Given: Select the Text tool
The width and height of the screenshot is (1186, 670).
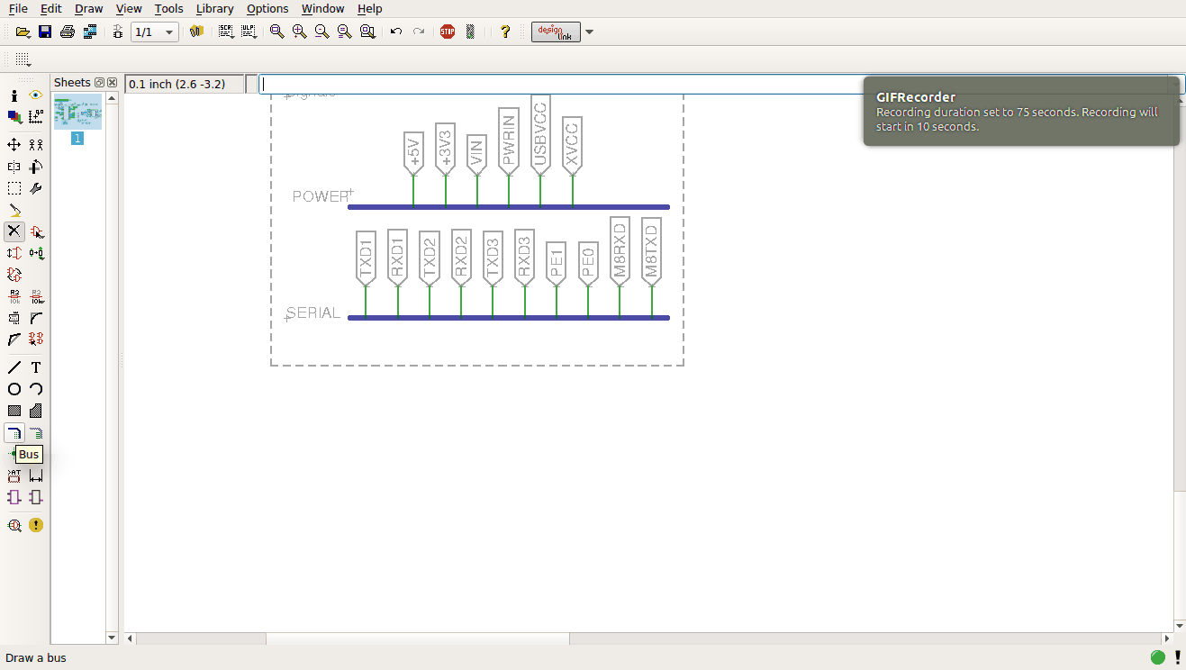Looking at the screenshot, I should click(36, 367).
